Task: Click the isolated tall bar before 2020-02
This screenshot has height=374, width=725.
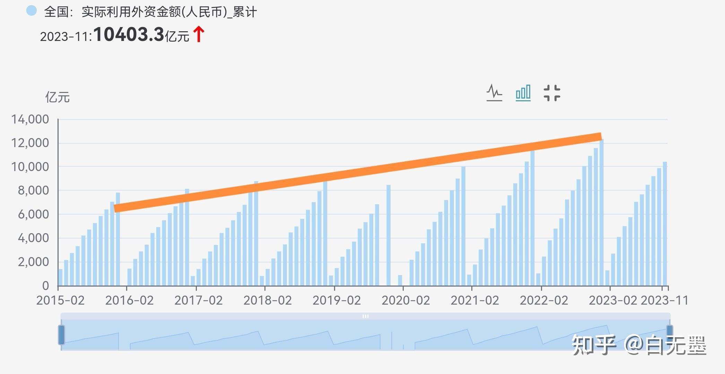Action: (388, 236)
